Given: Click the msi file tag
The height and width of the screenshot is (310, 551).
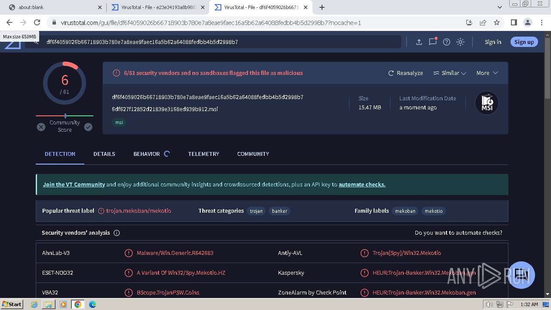Looking at the screenshot, I should click(x=119, y=123).
